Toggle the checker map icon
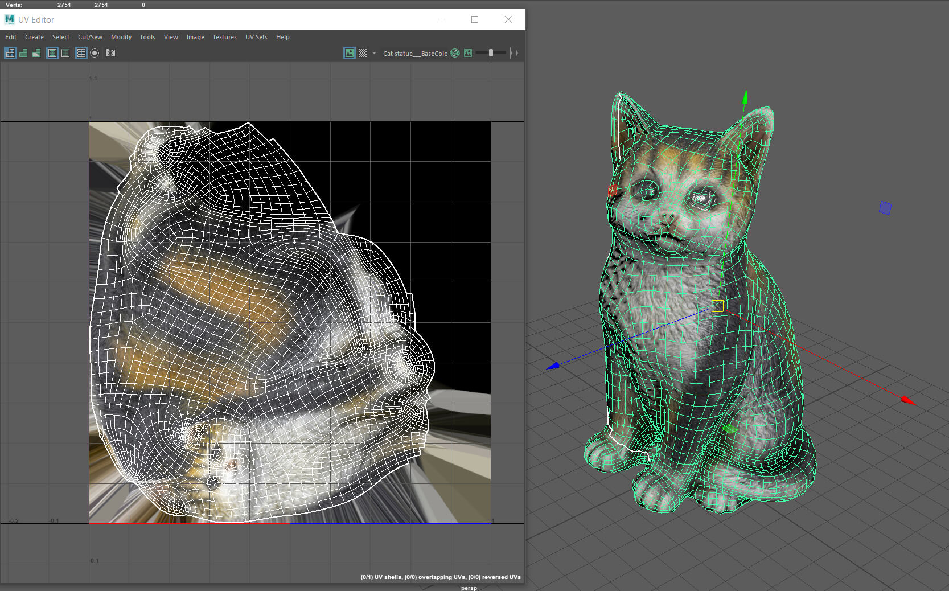949x591 pixels. [363, 53]
